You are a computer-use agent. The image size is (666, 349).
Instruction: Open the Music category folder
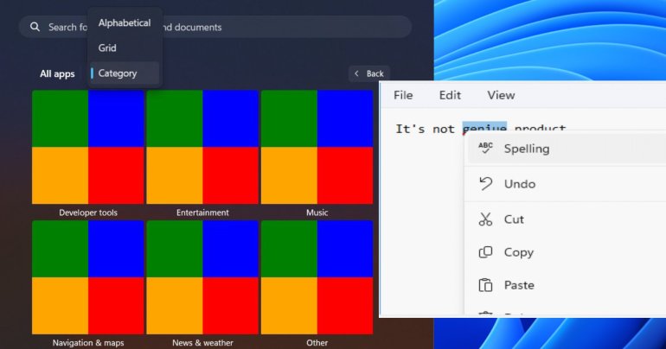click(x=317, y=147)
